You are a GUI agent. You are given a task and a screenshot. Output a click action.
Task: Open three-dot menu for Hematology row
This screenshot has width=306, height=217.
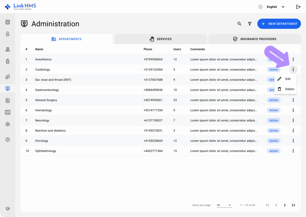(x=293, y=110)
